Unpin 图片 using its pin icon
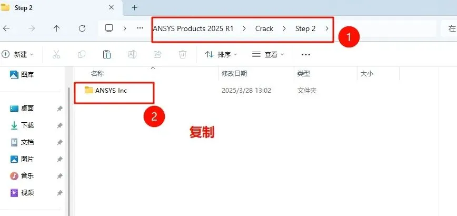Viewport: 457px width, 216px height. (59, 160)
